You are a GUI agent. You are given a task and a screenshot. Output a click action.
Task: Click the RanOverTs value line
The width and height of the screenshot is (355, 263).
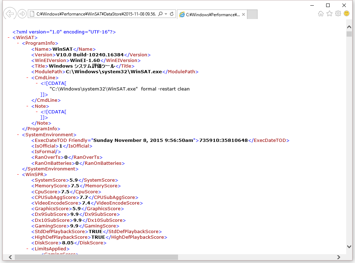pos(67,157)
